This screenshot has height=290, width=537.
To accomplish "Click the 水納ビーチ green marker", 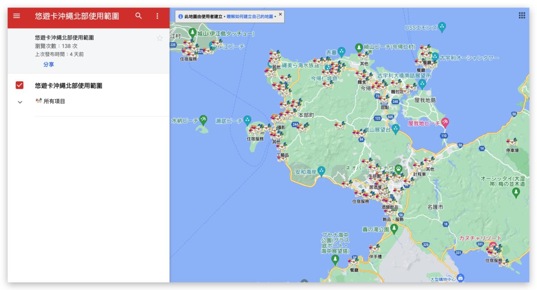I will (203, 119).
